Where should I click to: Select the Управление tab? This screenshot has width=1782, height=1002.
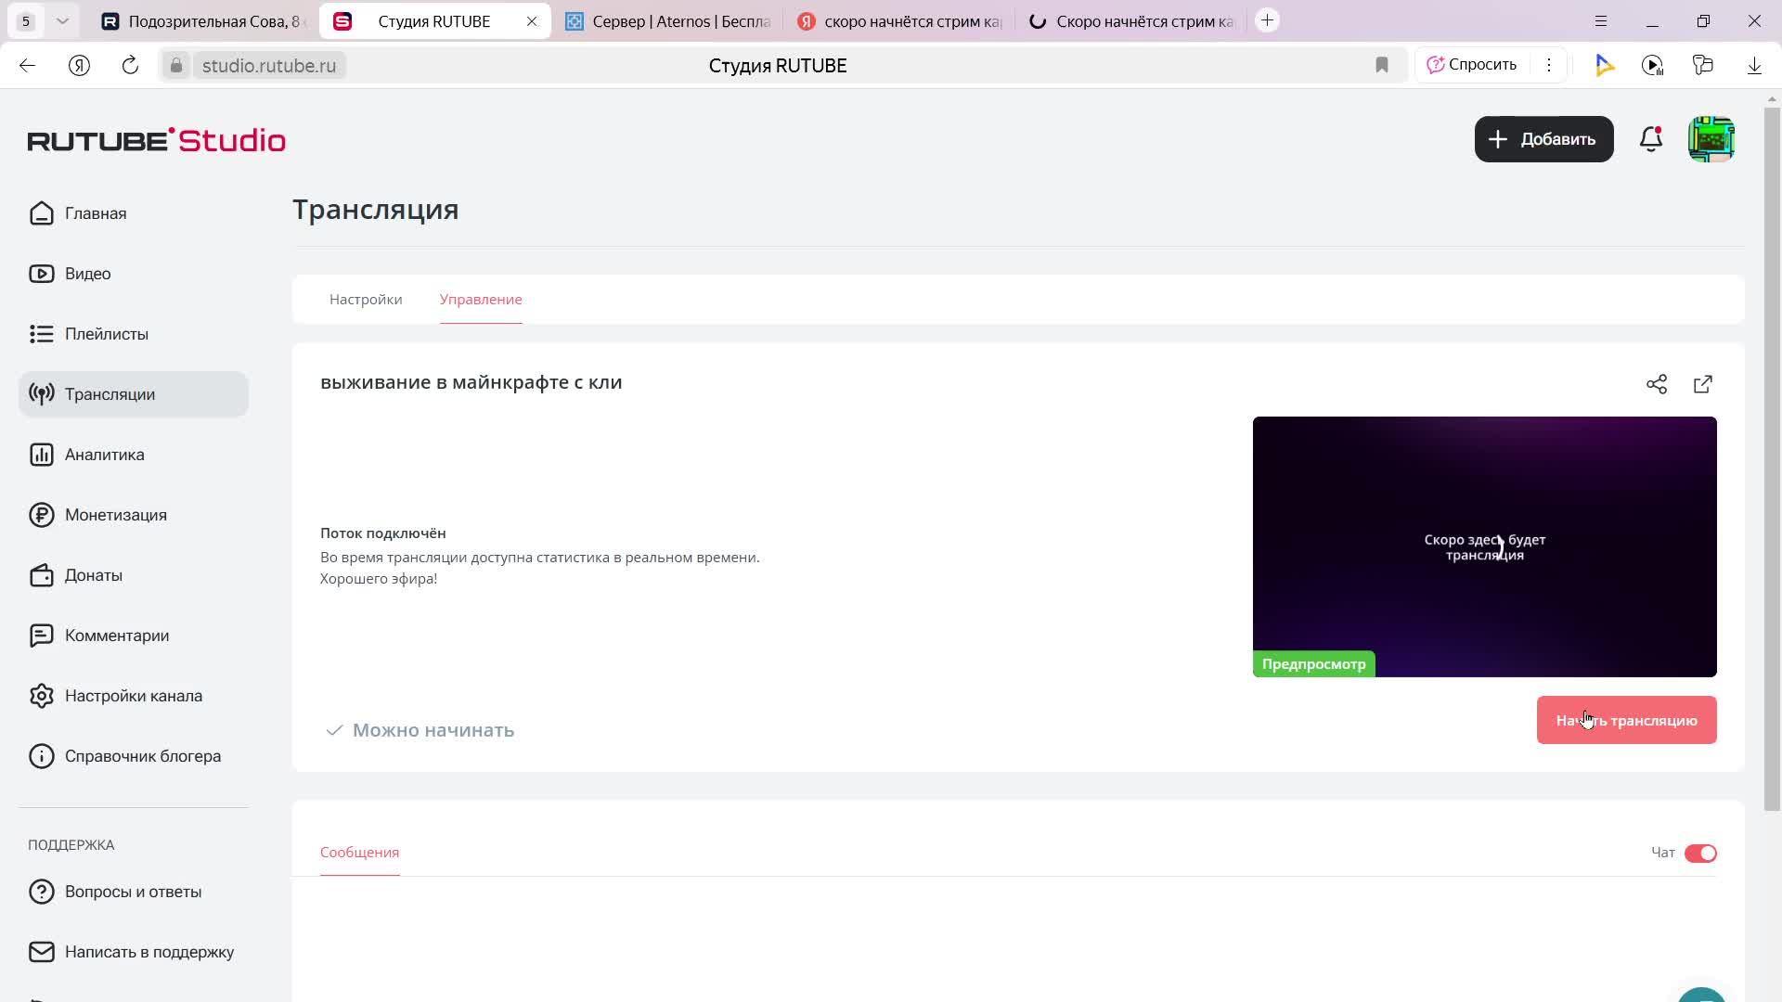481,299
